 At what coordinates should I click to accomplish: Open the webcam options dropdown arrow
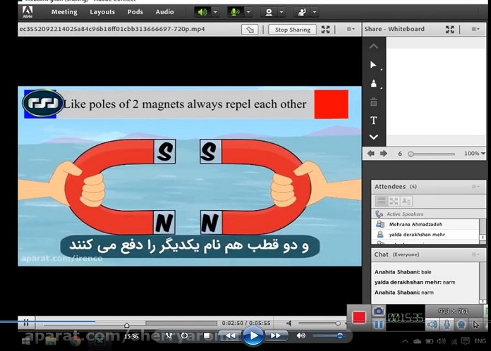click(282, 12)
